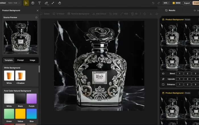
Task: Choose Select in the image toolbar
Action: (x=45, y=14)
